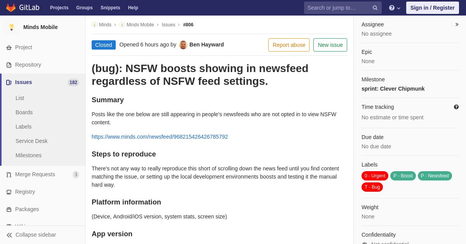Click the Minds Mobile lightbulb avatar

point(12,27)
